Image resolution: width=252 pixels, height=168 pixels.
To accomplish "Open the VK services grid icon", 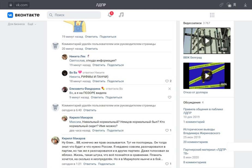I will (x=212, y=15).
